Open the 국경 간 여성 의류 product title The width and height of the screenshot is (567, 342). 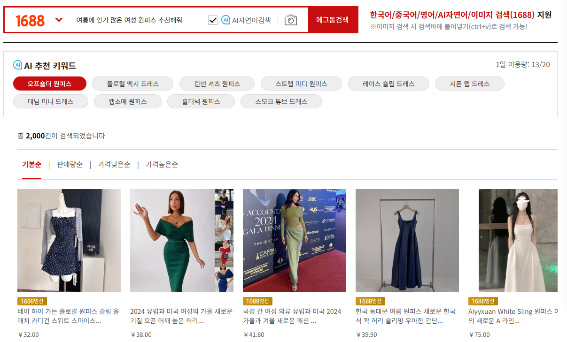click(292, 316)
